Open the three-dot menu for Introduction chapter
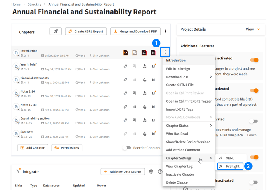The image size is (267, 190). [x=165, y=52]
